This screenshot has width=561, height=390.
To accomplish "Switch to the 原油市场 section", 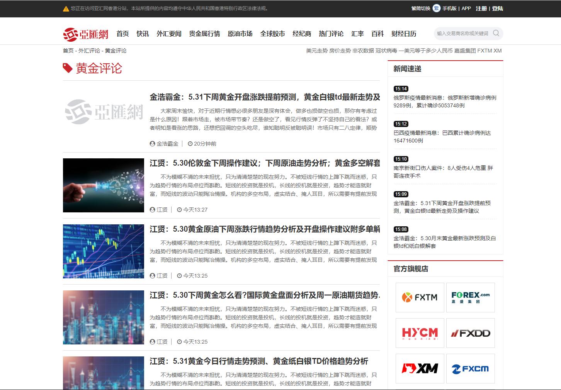I will click(240, 33).
